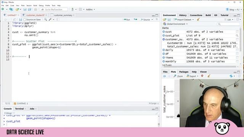Toggle the document outline icon
The height and width of the screenshot is (137, 244).
157,19
